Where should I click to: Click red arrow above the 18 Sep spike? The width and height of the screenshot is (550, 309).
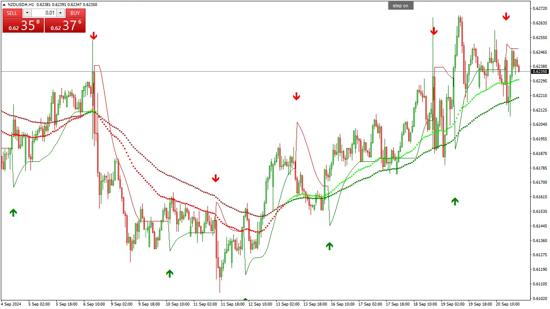[x=434, y=30]
